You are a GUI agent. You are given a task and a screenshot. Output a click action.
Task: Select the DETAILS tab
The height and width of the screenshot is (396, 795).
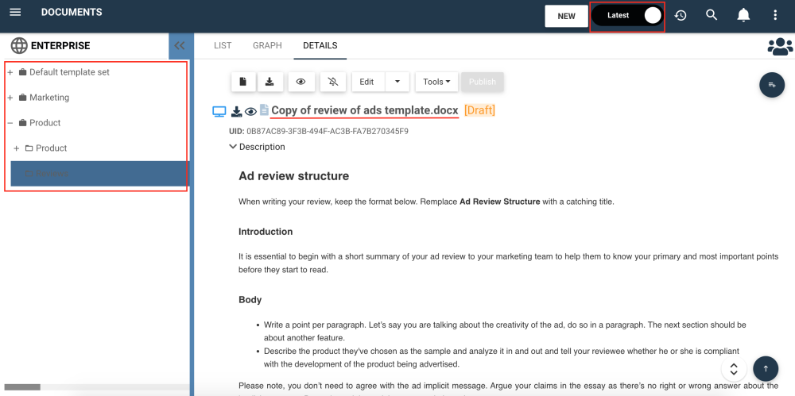320,45
